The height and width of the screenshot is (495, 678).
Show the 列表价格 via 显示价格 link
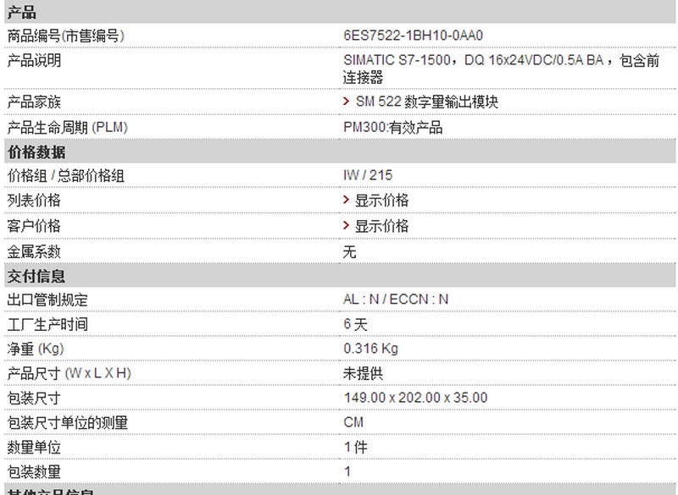pos(381,201)
